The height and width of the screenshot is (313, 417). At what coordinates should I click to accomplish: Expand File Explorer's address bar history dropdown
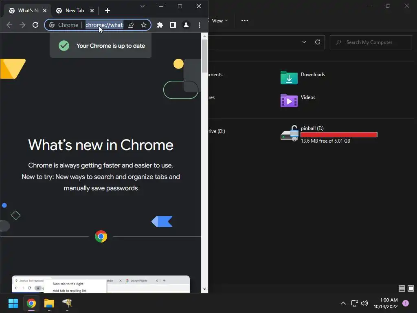pyautogui.click(x=304, y=42)
